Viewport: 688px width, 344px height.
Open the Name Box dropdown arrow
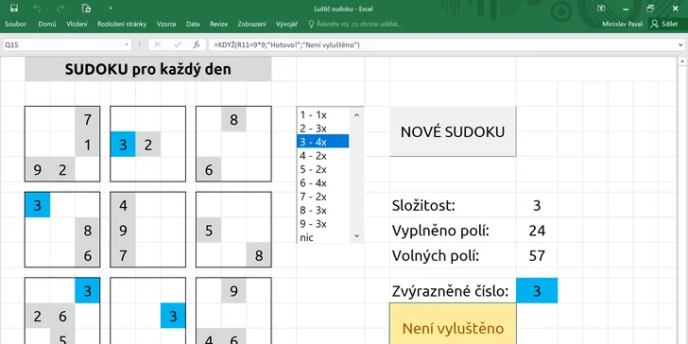(127, 44)
